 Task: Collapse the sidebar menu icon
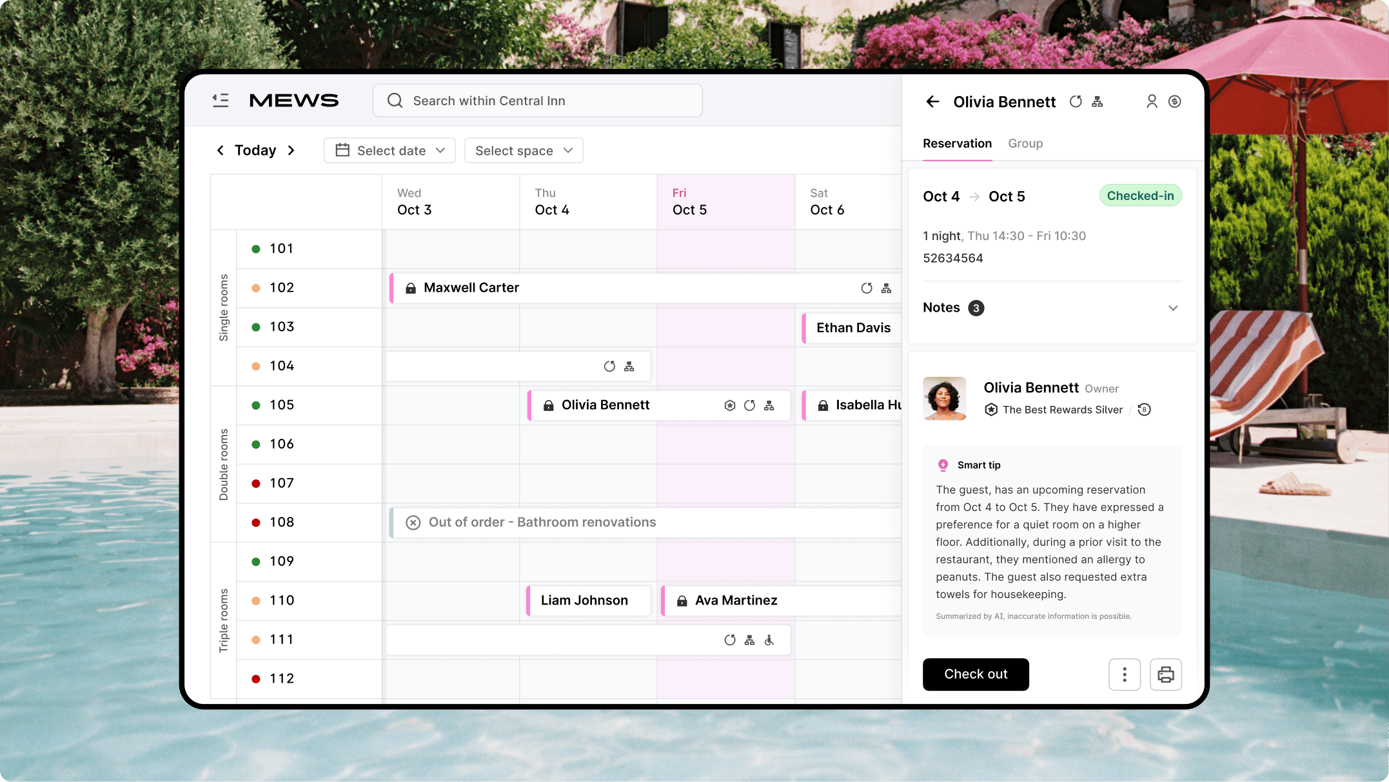pyautogui.click(x=221, y=100)
